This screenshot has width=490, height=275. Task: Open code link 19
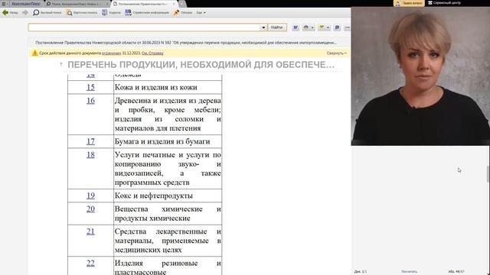(90, 196)
